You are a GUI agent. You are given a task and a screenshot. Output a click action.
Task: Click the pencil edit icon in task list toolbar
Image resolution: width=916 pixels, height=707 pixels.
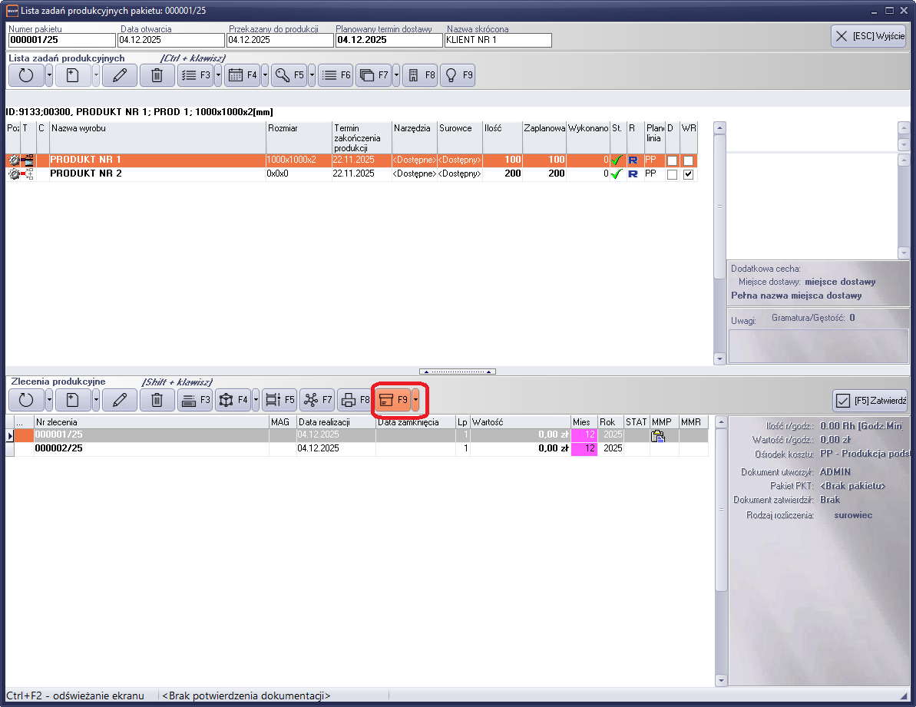[x=119, y=75]
